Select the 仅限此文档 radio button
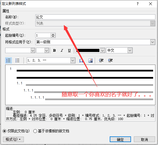This screenshot has width=158, height=145. point(5,131)
